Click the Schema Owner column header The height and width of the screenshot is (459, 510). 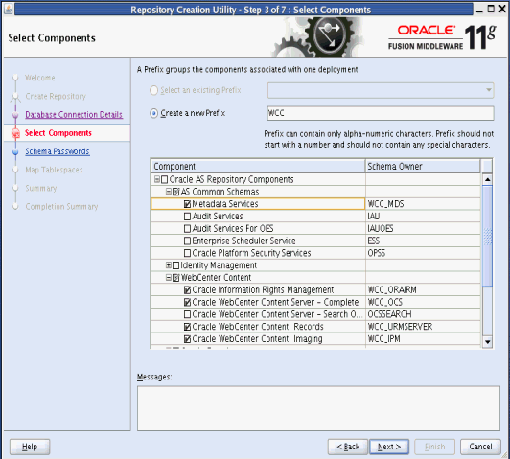coord(423,167)
